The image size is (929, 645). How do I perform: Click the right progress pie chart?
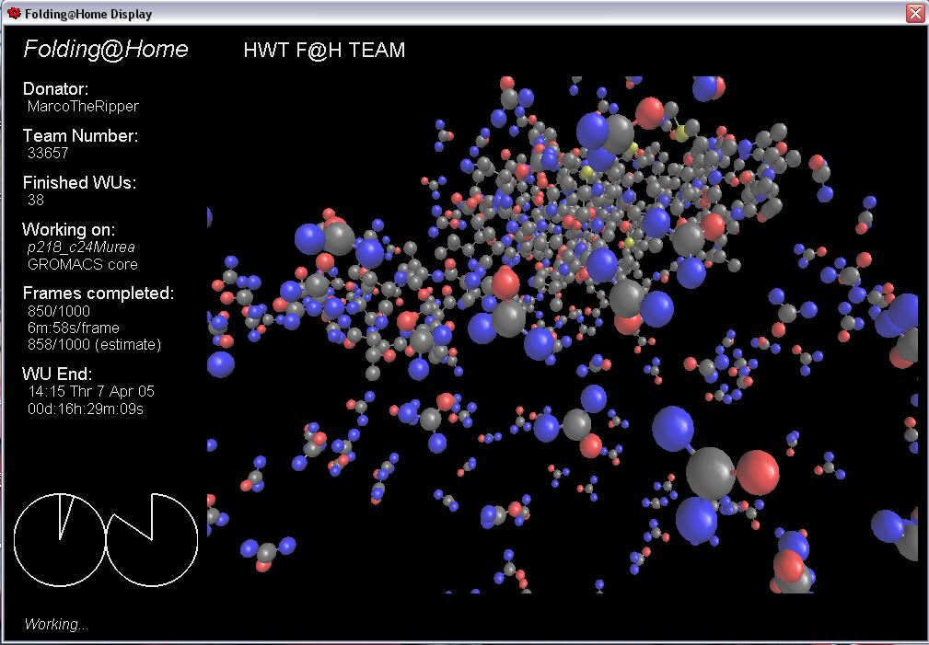coord(152,539)
